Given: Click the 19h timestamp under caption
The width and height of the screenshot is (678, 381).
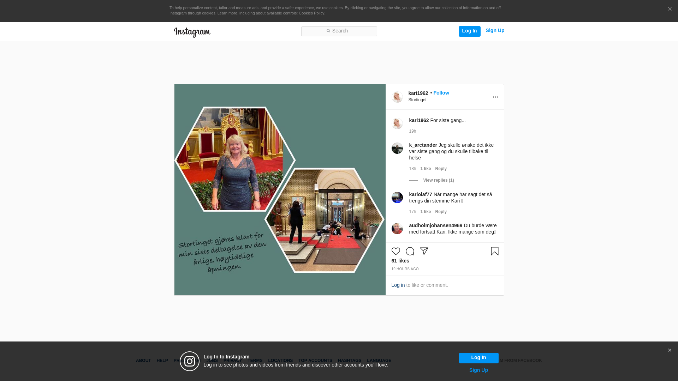Looking at the screenshot, I should (x=412, y=131).
